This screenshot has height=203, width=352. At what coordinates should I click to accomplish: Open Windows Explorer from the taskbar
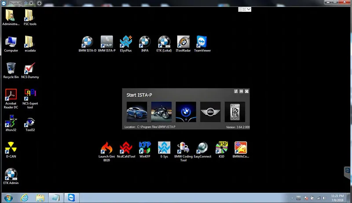pos(40,198)
